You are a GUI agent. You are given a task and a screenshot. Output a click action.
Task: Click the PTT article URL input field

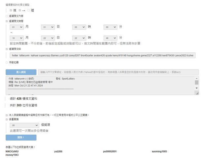[x=118, y=72]
